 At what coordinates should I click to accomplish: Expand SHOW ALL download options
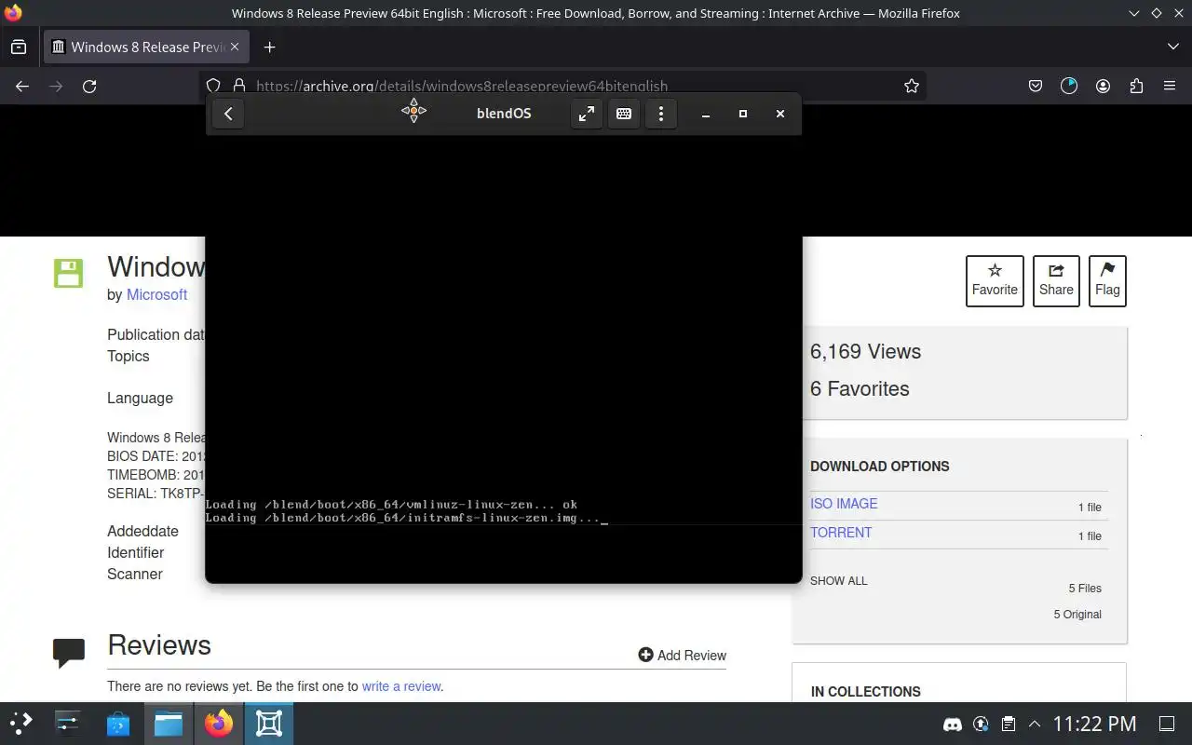click(838, 581)
